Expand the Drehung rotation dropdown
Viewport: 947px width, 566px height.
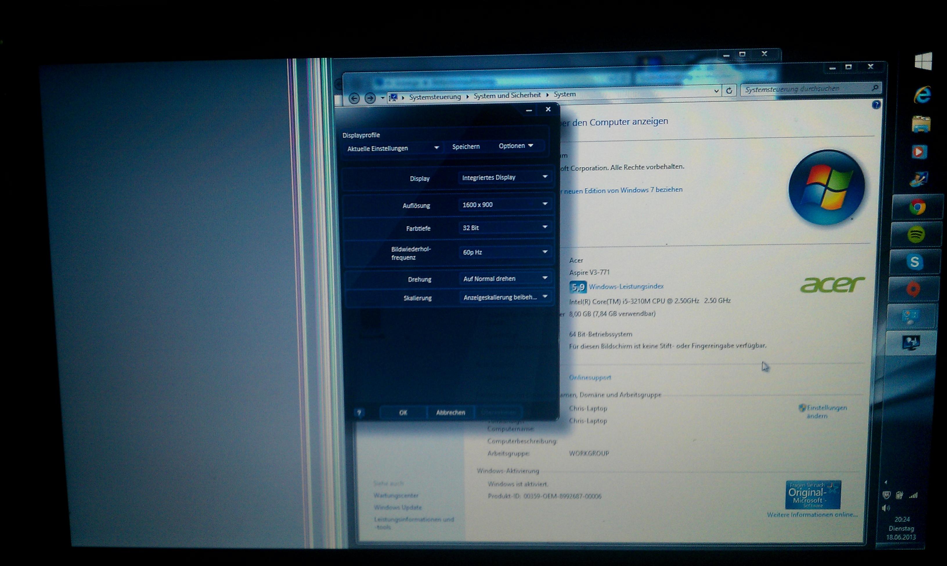coord(505,279)
